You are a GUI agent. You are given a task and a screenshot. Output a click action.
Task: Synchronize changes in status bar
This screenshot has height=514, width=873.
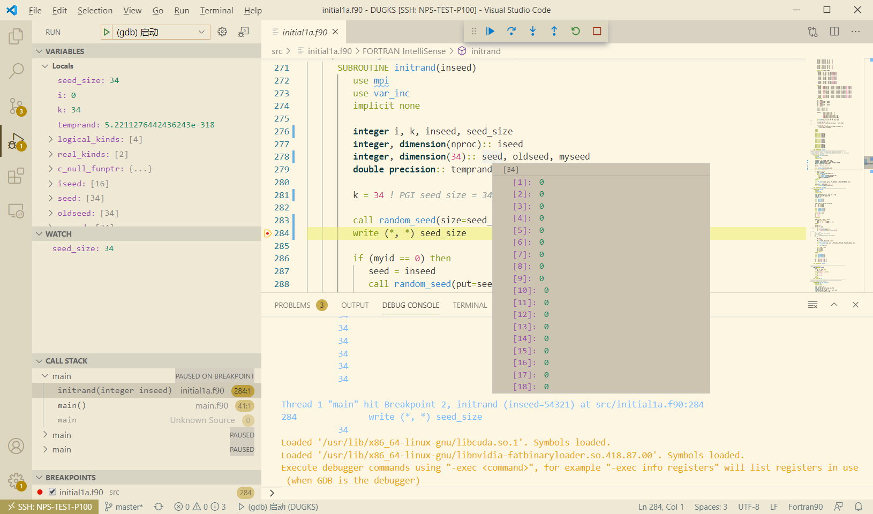[x=159, y=507]
